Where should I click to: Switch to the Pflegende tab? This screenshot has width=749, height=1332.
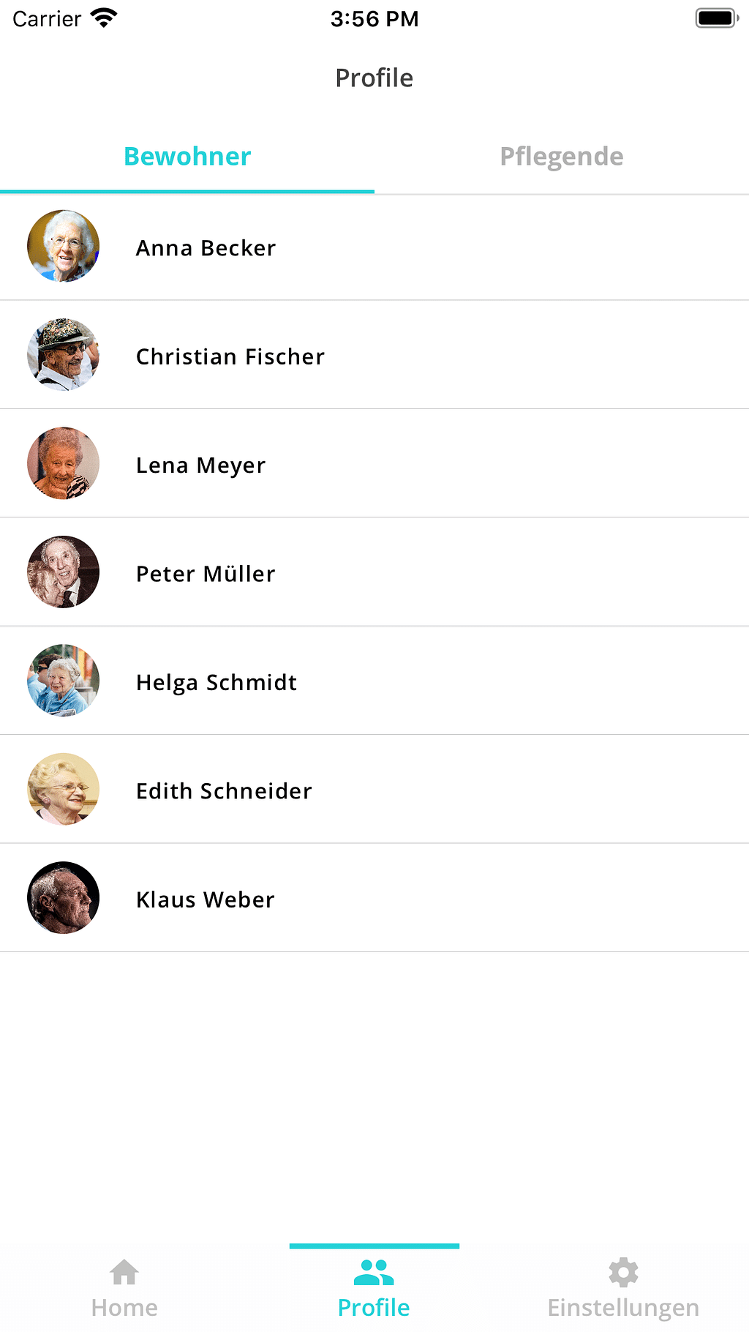click(561, 157)
